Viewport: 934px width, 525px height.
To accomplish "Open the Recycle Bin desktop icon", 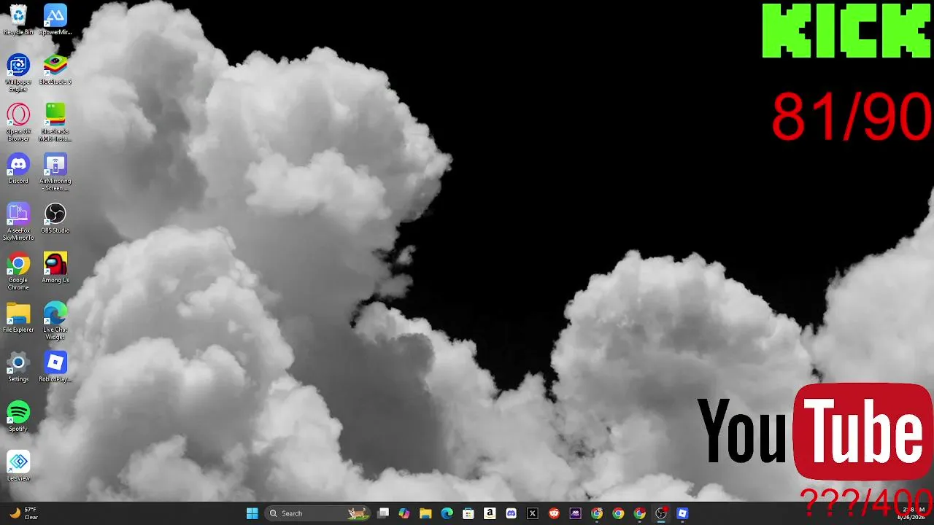I will tap(18, 20).
